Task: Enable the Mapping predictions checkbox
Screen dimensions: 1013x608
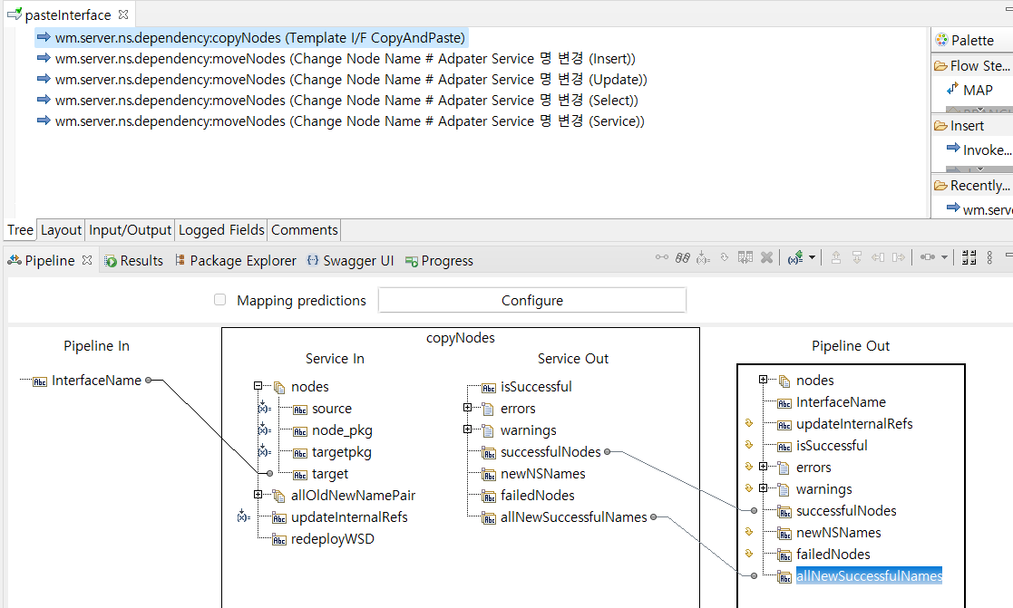Action: point(219,300)
